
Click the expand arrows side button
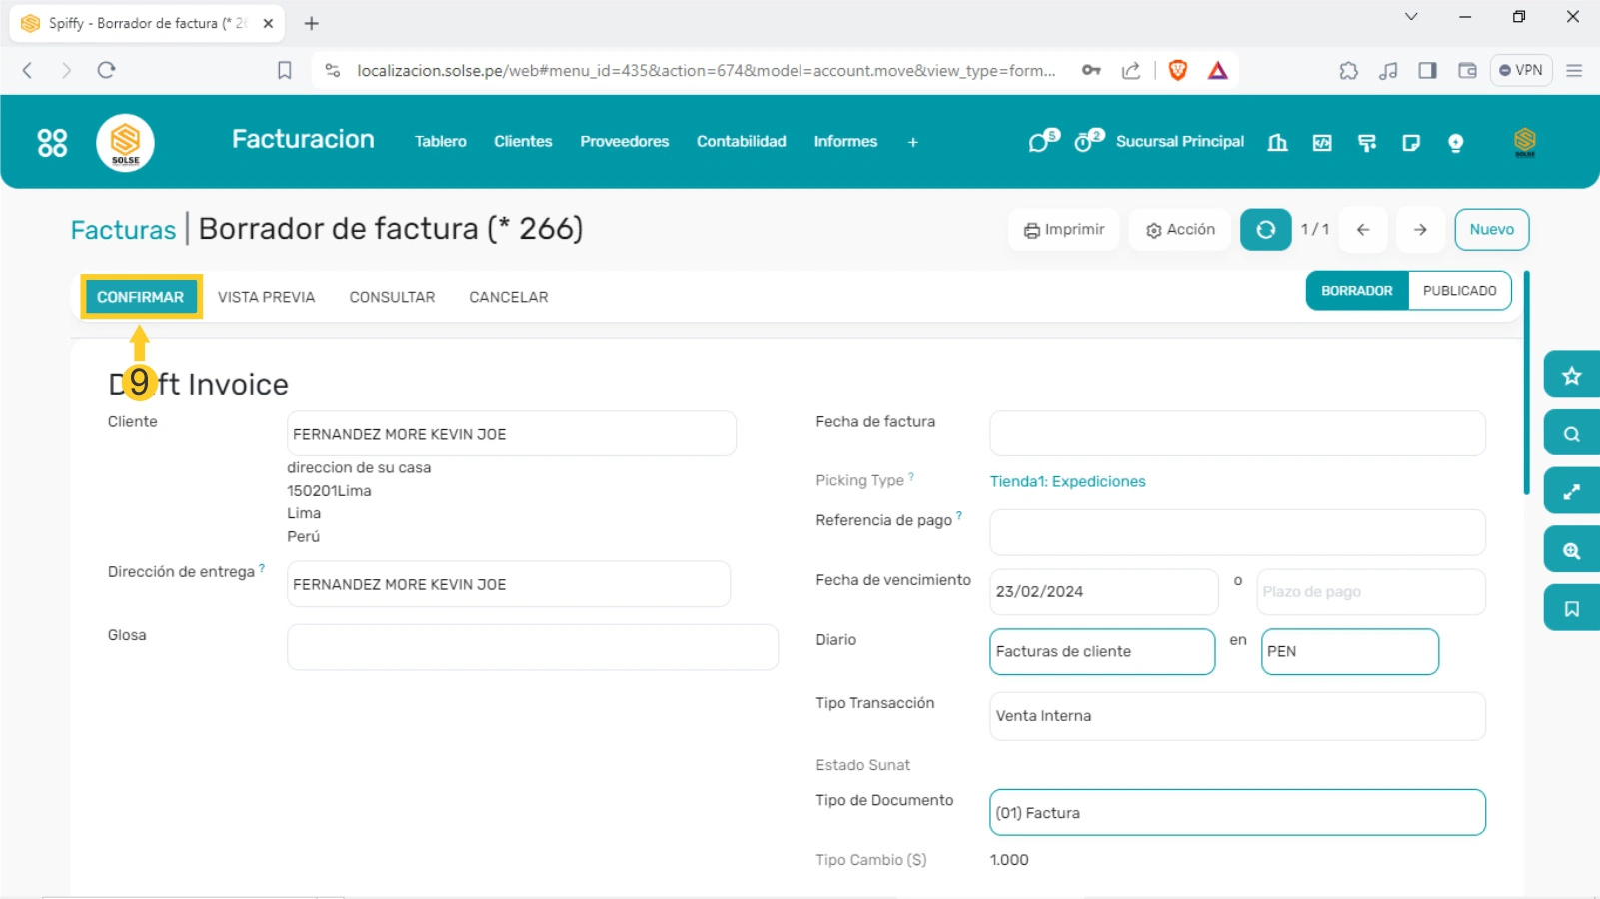[x=1571, y=491]
